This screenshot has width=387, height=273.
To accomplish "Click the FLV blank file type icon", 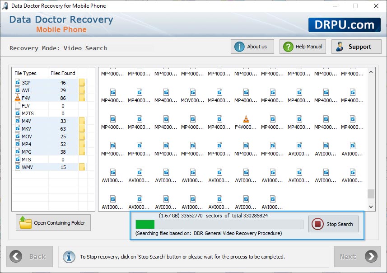I will pos(18,105).
